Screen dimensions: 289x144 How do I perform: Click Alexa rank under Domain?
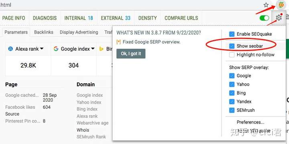87,116
